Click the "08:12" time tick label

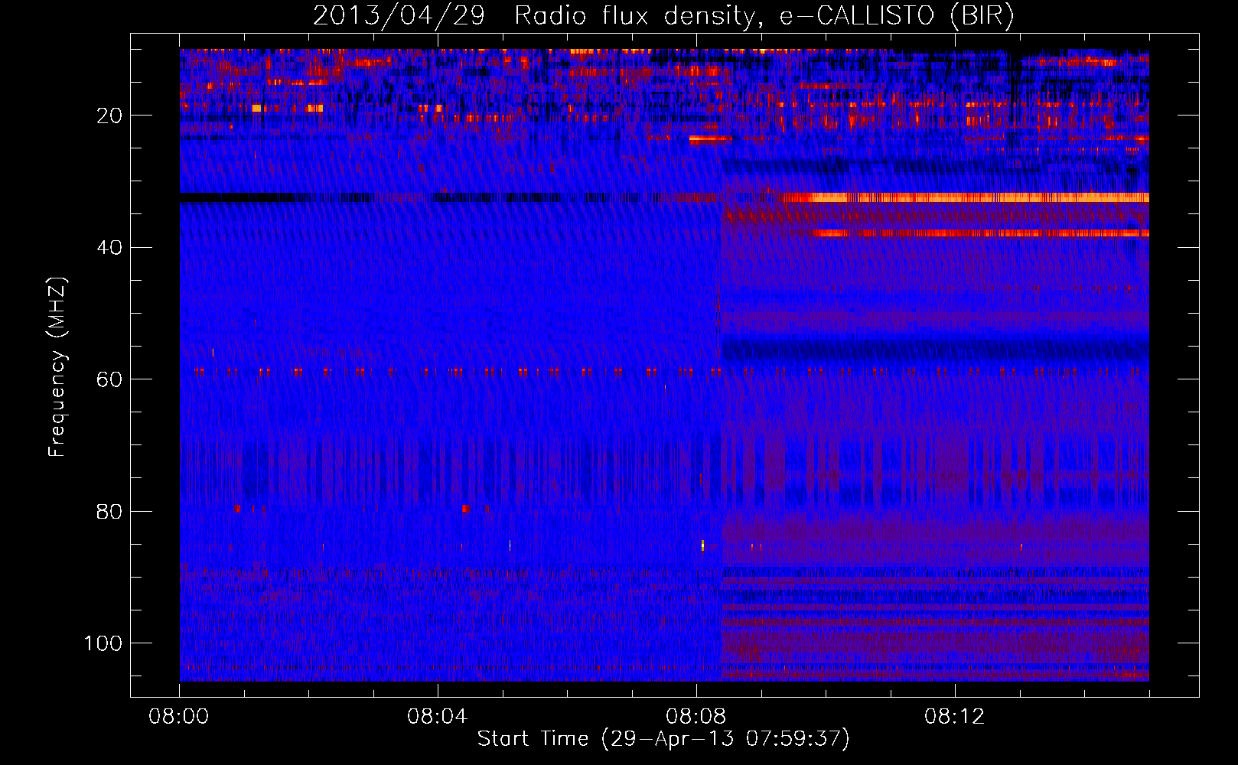[955, 717]
